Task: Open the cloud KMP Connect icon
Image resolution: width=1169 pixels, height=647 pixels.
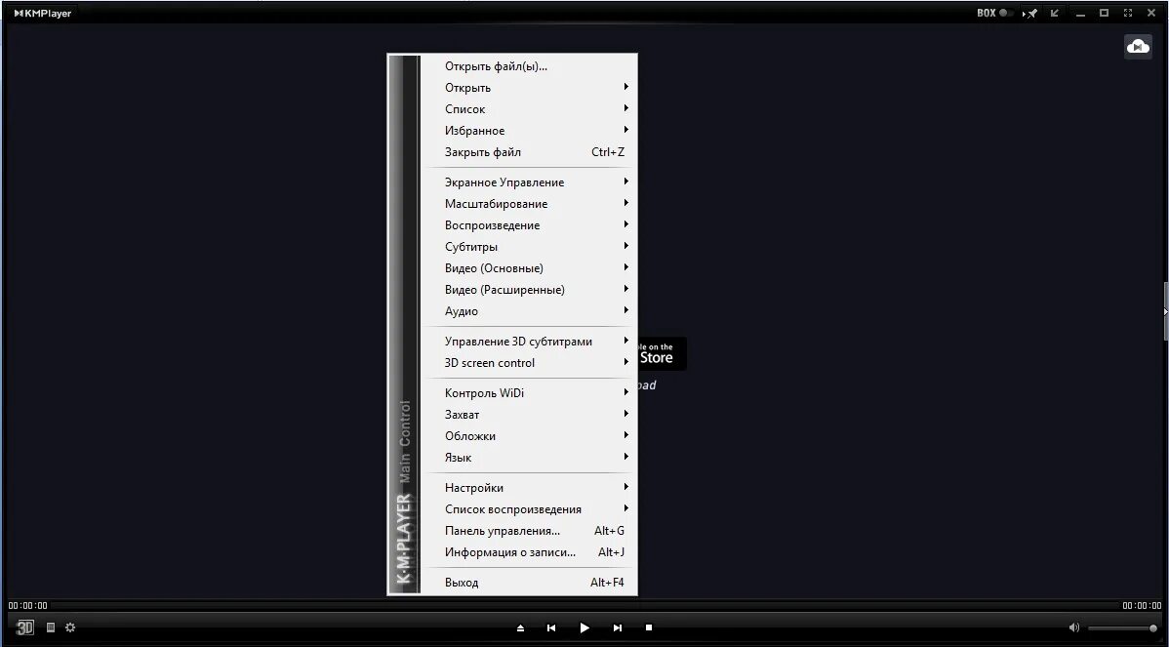Action: coord(1138,46)
